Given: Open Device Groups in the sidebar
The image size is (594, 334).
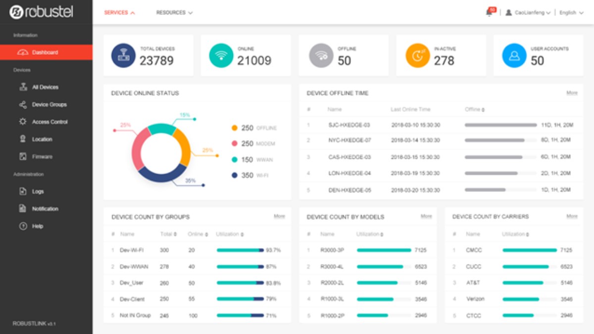Looking at the screenshot, I should 49,105.
